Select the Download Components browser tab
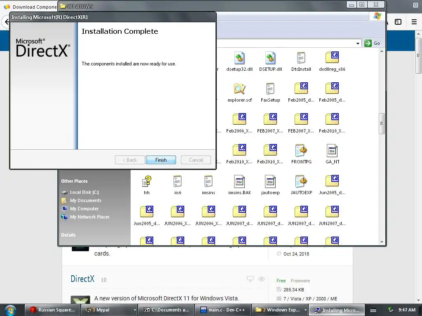The height and width of the screenshot is (316, 422). click(30, 7)
